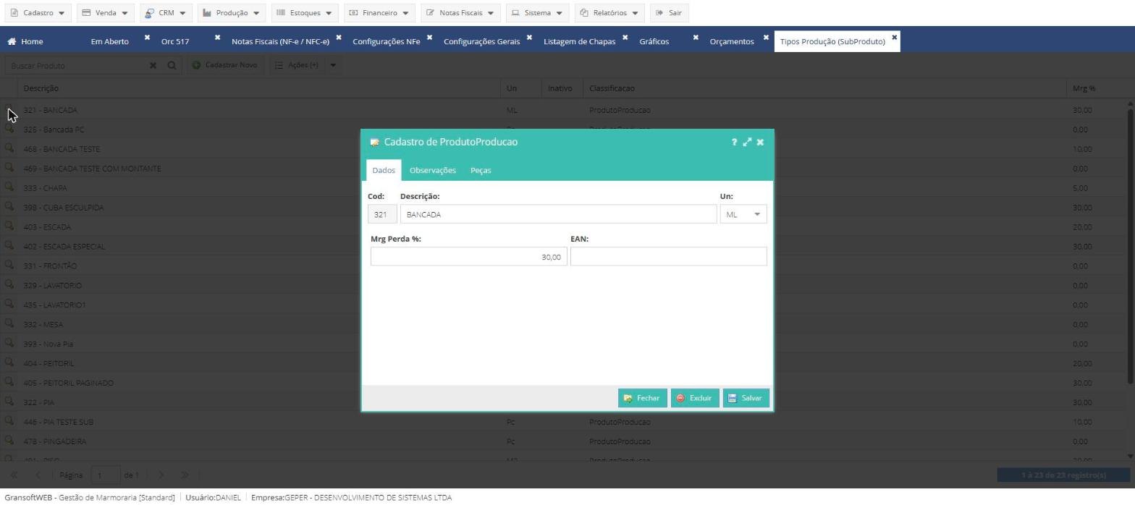Close the Notas Fiscais tab

point(338,37)
